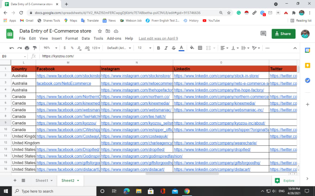Get add-ons with side panel plus
The image size is (315, 196).
pyautogui.click(x=308, y=104)
